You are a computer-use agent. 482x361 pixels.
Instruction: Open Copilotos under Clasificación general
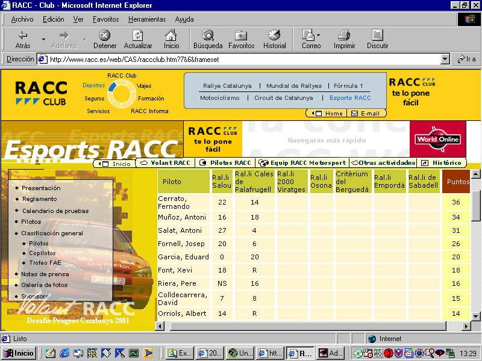pos(42,253)
